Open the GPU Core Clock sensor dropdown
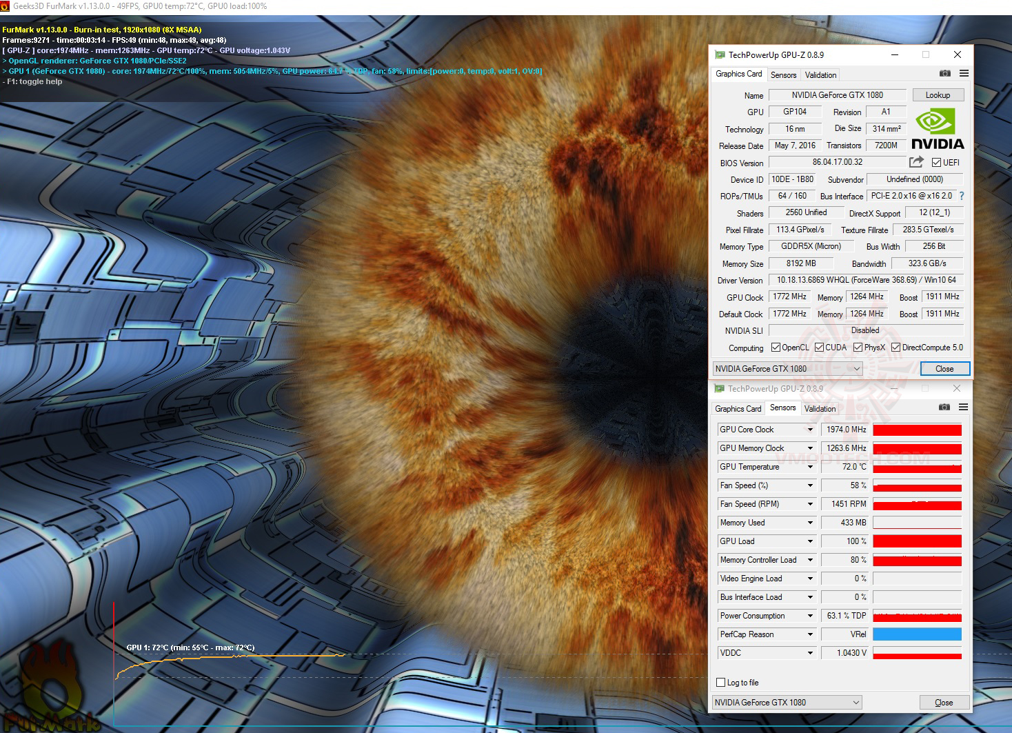Screen dimensions: 1012x733 coord(810,430)
